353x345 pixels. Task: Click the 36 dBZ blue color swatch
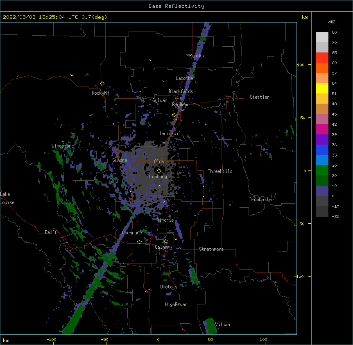(x=322, y=150)
